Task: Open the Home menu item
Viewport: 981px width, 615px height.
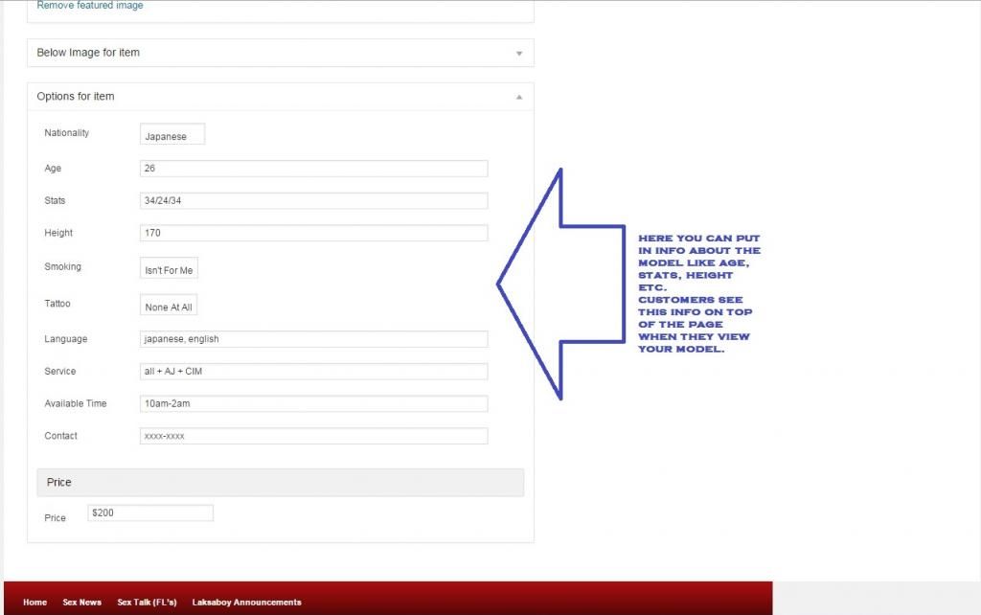Action: coord(35,603)
